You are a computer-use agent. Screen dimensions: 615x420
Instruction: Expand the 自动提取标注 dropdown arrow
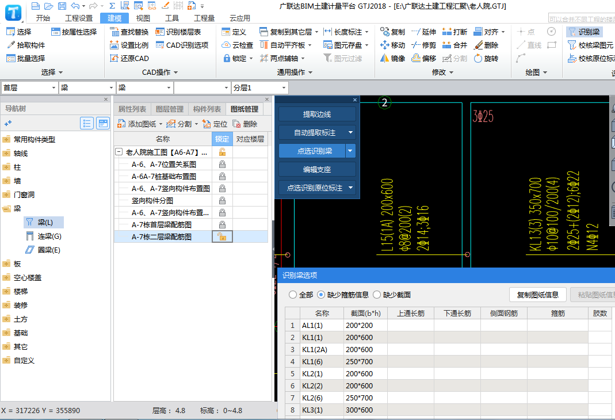[x=350, y=132]
